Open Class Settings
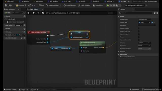This screenshot has height=91, width=162. tap(69, 5)
